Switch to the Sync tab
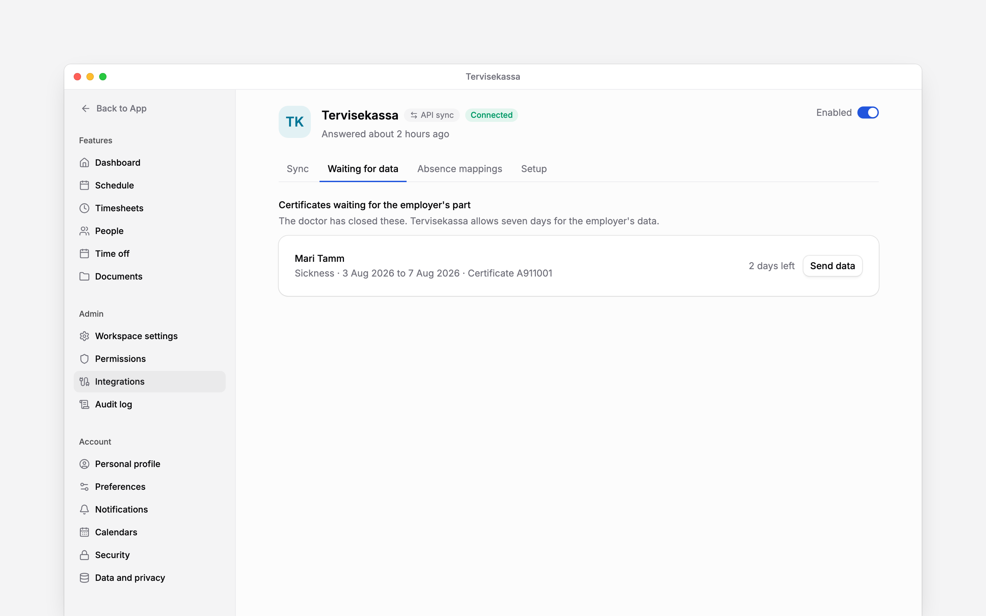986x616 pixels. [297, 169]
